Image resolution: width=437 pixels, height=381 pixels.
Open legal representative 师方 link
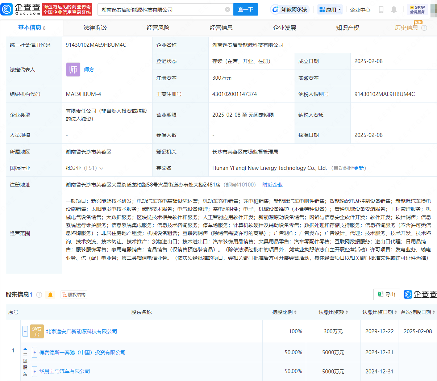pos(89,70)
